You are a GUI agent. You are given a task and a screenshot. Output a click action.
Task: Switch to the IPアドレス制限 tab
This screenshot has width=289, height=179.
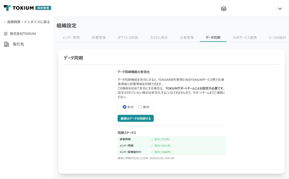[128, 38]
